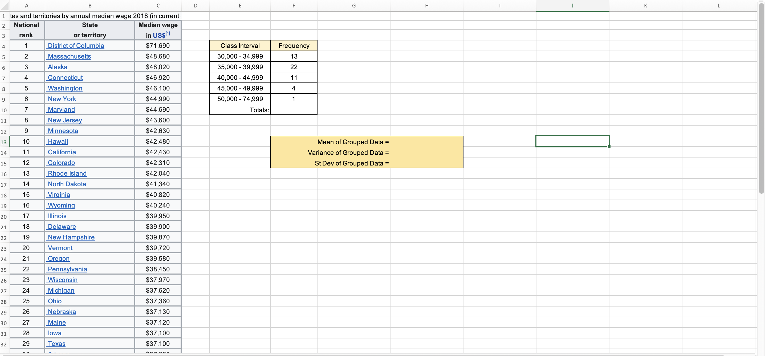The height and width of the screenshot is (356, 765).
Task: Open the Texas hyperlink
Action: pyautogui.click(x=56, y=343)
